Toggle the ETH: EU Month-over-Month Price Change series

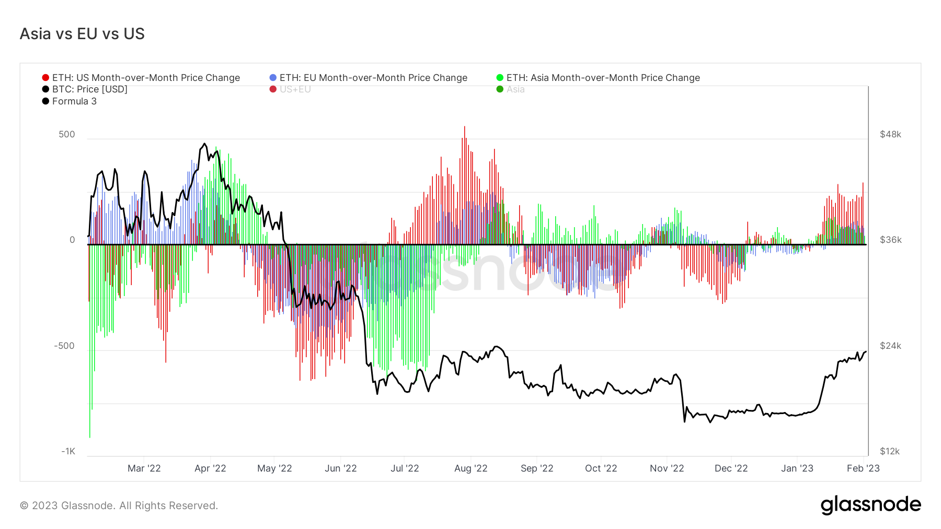click(373, 78)
